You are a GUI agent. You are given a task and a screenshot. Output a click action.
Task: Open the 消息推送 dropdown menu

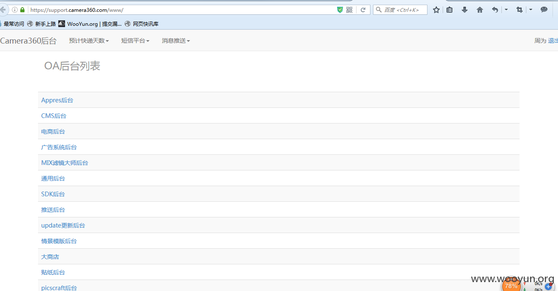[176, 41]
